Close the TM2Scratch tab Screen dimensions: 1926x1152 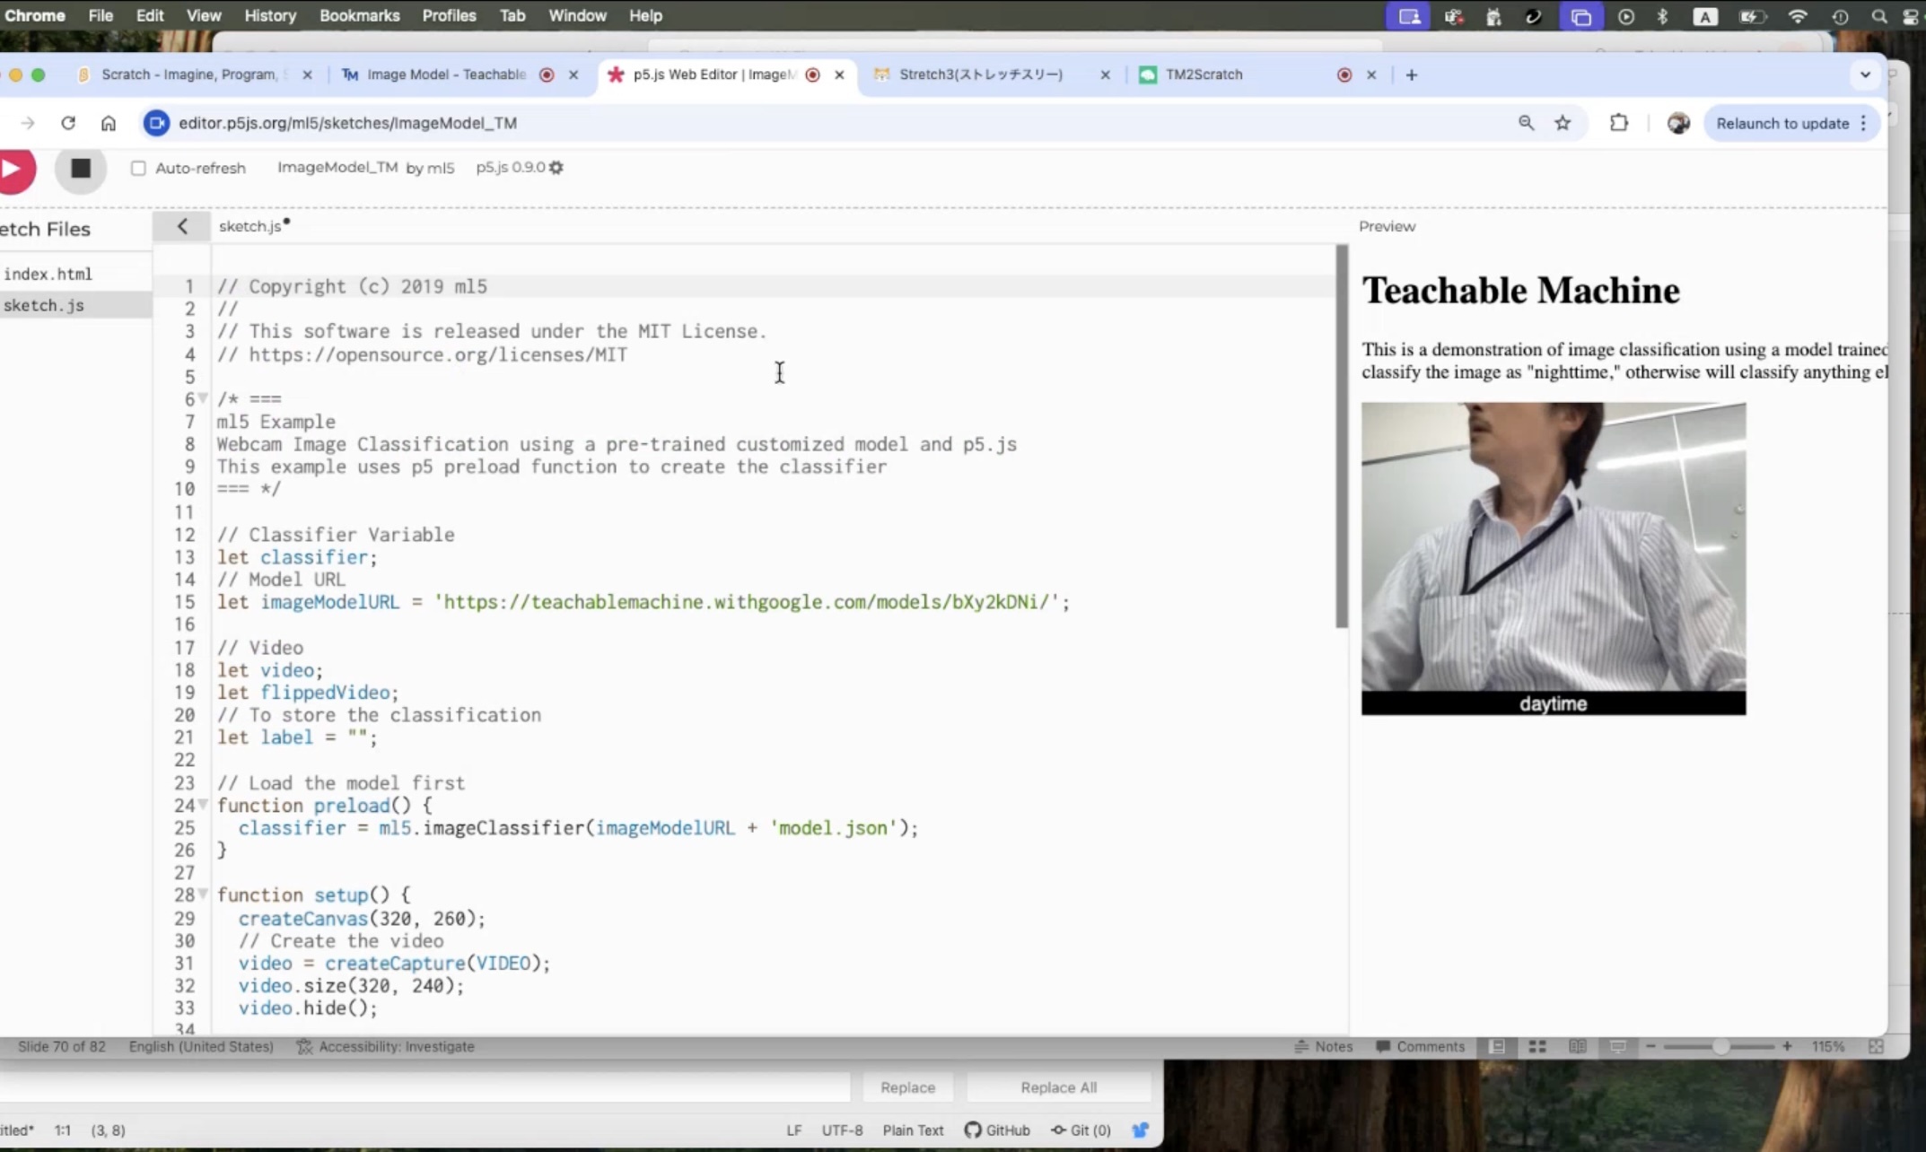click(1371, 74)
